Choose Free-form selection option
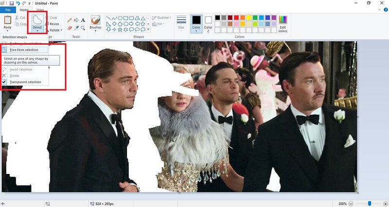389x207 pixels. pos(24,50)
